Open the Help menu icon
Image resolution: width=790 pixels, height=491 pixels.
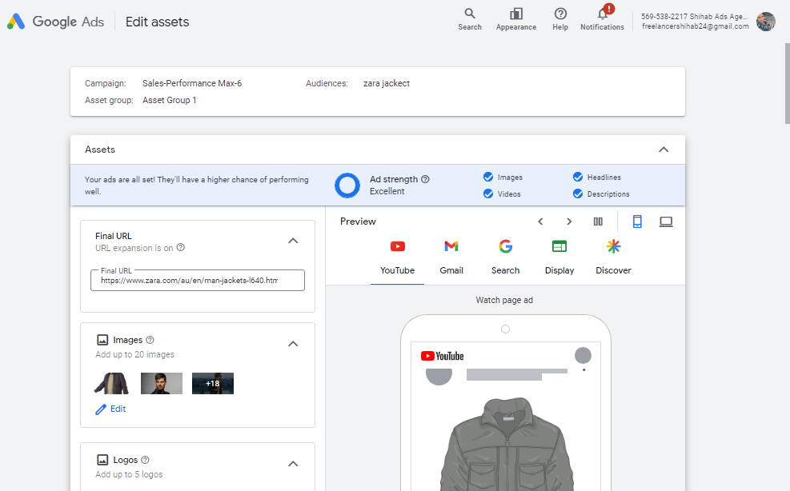560,19
